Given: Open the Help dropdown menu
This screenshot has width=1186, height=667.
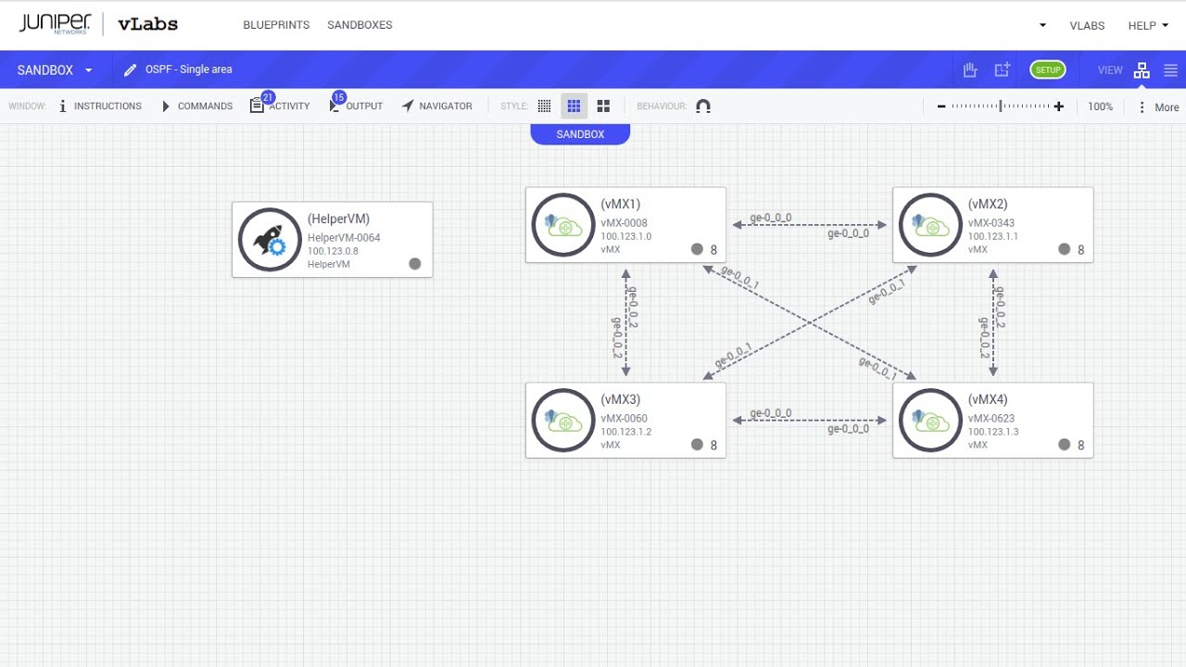Looking at the screenshot, I should pos(1148,26).
